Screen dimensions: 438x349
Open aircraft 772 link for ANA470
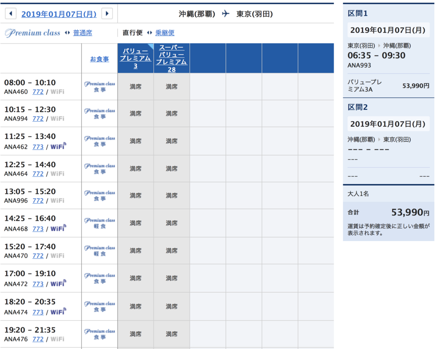tap(38, 256)
